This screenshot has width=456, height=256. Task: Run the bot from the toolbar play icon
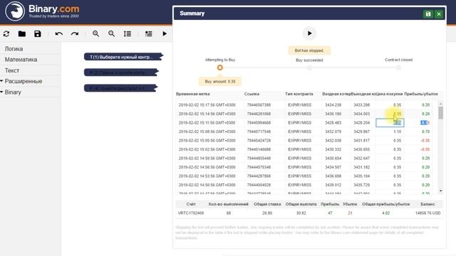165,33
